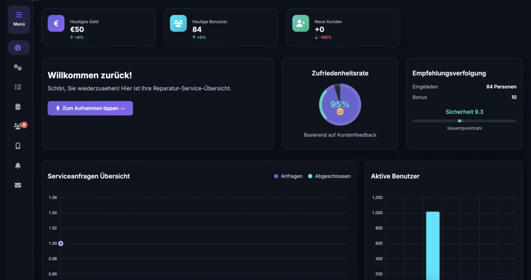Click the 95% satisfaction donut chart
Image resolution: width=531 pixels, height=280 pixels.
coord(340,105)
